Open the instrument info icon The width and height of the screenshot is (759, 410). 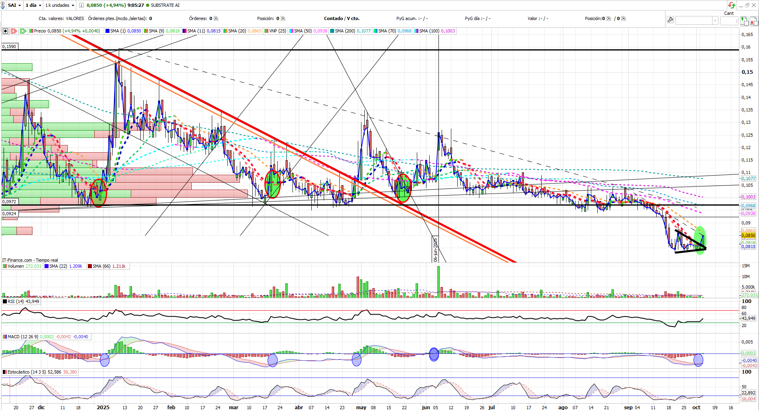pyautogui.click(x=81, y=5)
